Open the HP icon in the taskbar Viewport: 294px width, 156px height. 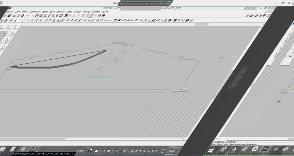click(255, 148)
